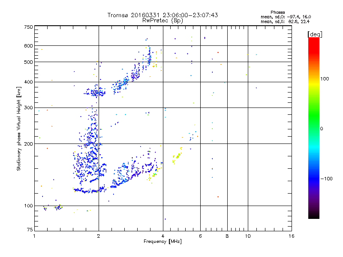Viewport: 343px width, 257px height.
Task: Click the colorbar '0' tick label
Action: pyautogui.click(x=322, y=129)
